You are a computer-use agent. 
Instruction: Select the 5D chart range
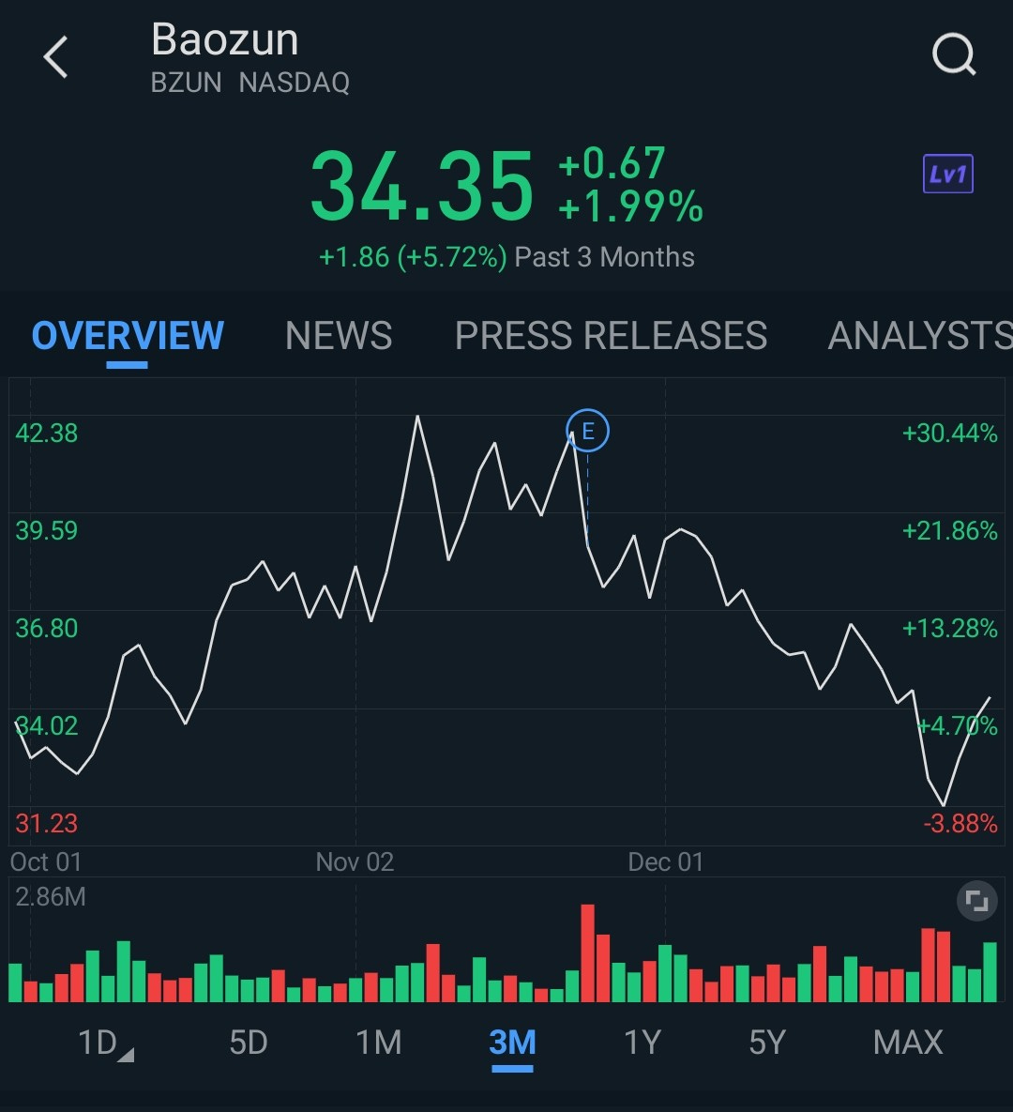[x=249, y=1043]
